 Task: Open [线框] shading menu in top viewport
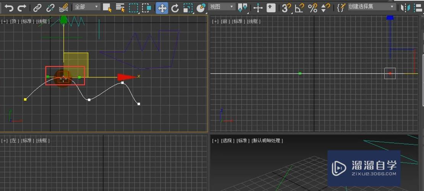(x=43, y=21)
